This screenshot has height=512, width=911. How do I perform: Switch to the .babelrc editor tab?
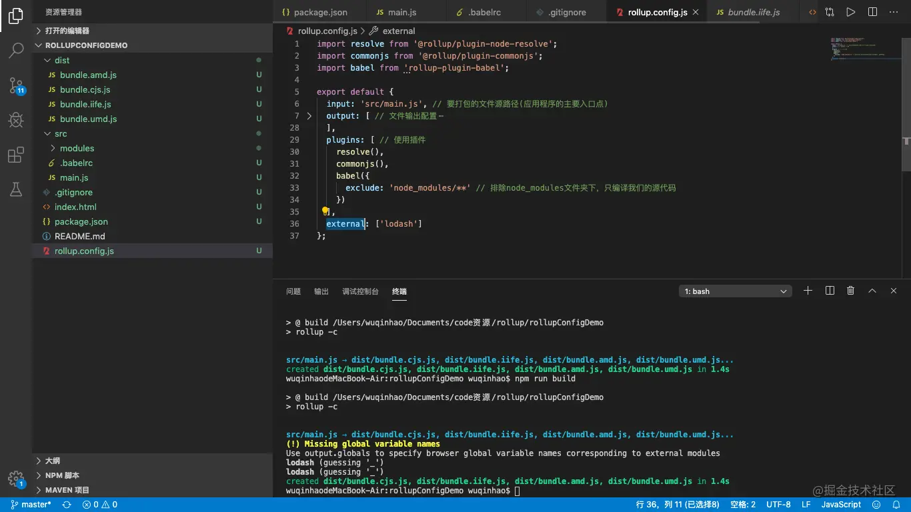point(486,12)
